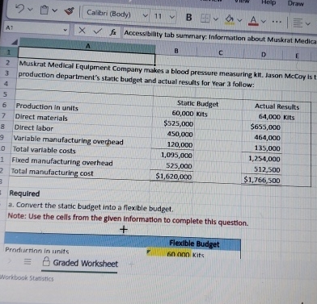Select column E header
The height and width of the screenshot is (304, 317).
point(297,56)
